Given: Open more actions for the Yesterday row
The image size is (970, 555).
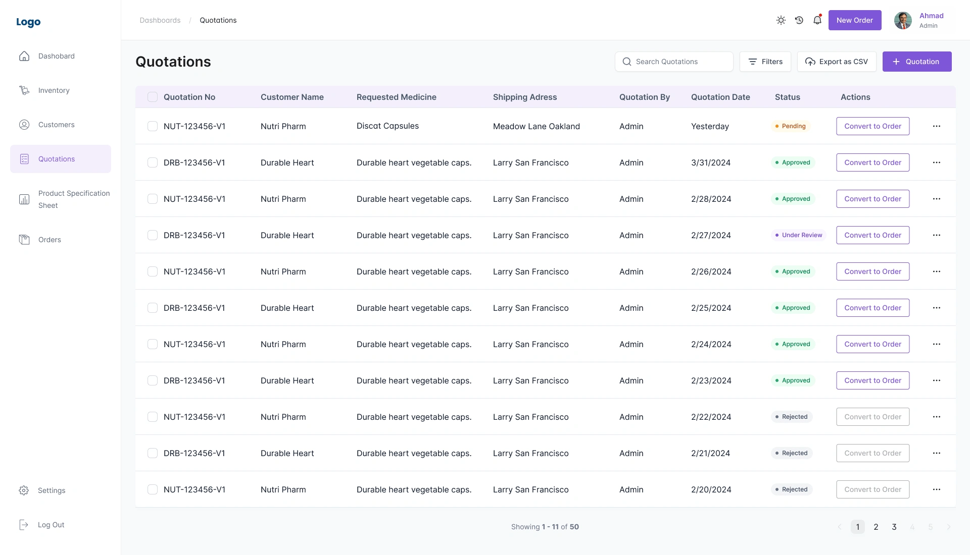Looking at the screenshot, I should point(937,126).
